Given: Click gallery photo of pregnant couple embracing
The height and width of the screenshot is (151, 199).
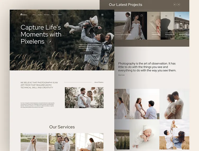Looking at the screenshot, I should 174,104.
